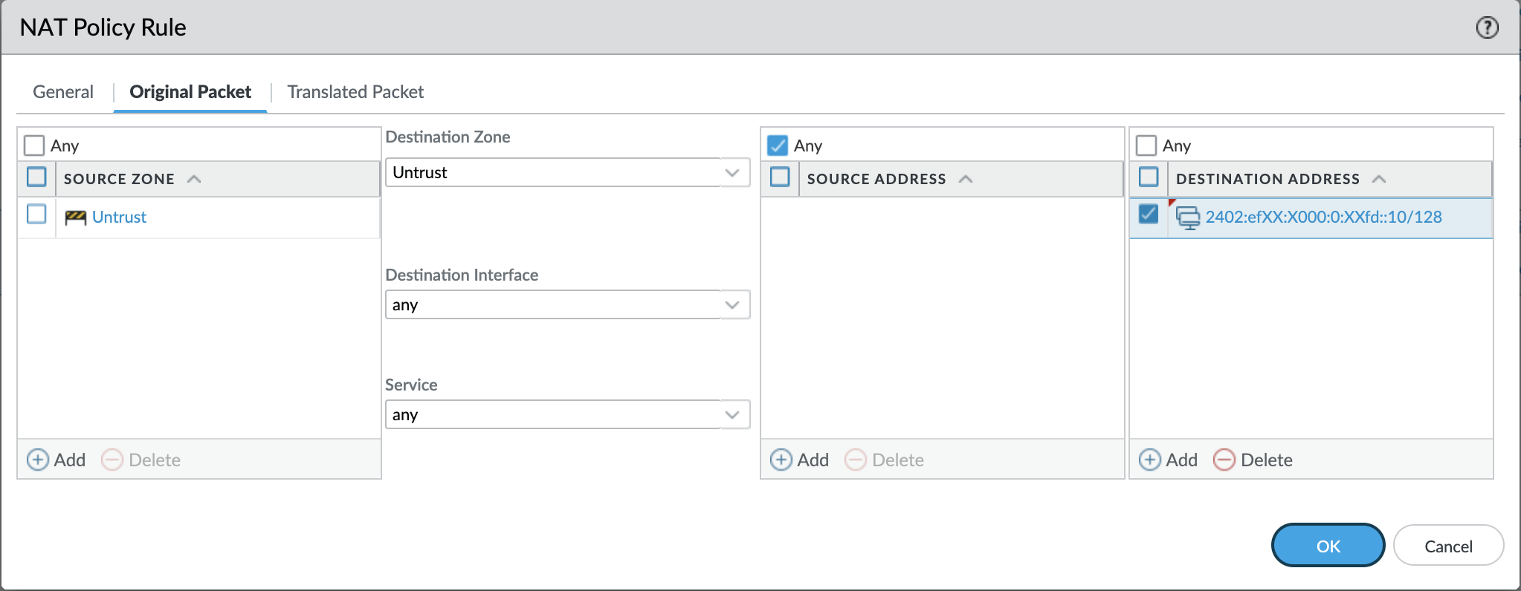This screenshot has height=591, width=1521.
Task: Deselect the 2402:efXX destination address row checkbox
Action: pos(1149,215)
